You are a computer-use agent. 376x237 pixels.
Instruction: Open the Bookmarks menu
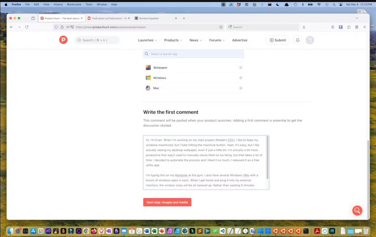pos(74,4)
